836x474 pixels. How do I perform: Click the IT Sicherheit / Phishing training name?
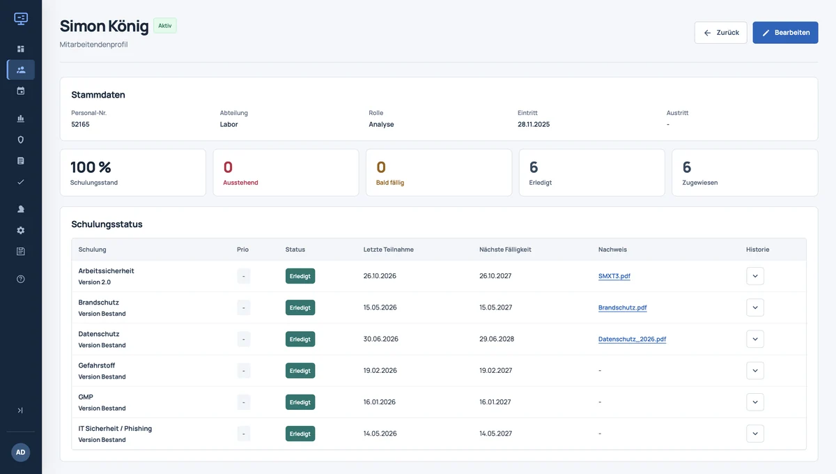115,429
